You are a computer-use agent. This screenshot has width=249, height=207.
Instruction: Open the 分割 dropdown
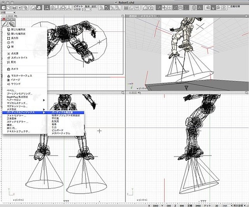pos(8,13)
